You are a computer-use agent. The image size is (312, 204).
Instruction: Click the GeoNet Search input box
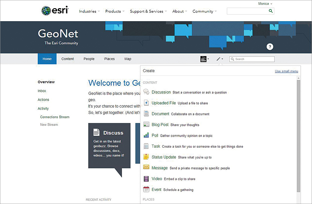252,59
